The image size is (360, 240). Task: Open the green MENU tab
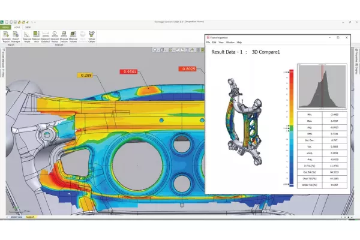pos(5,28)
